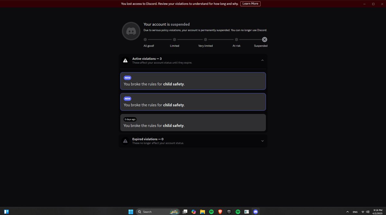386x215 pixels.
Task: Click the dot above "At risk"
Action: coord(236,39)
